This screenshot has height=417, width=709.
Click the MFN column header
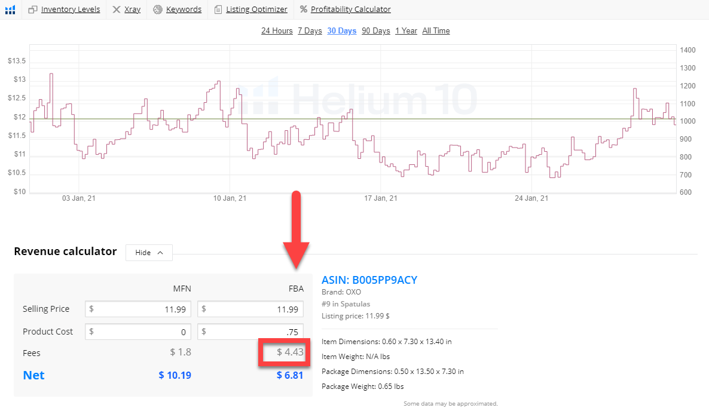click(182, 289)
